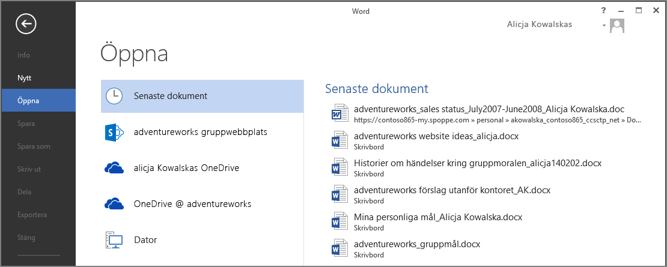Select the Senaste dokument location
This screenshot has width=667, height=267.
tap(202, 96)
